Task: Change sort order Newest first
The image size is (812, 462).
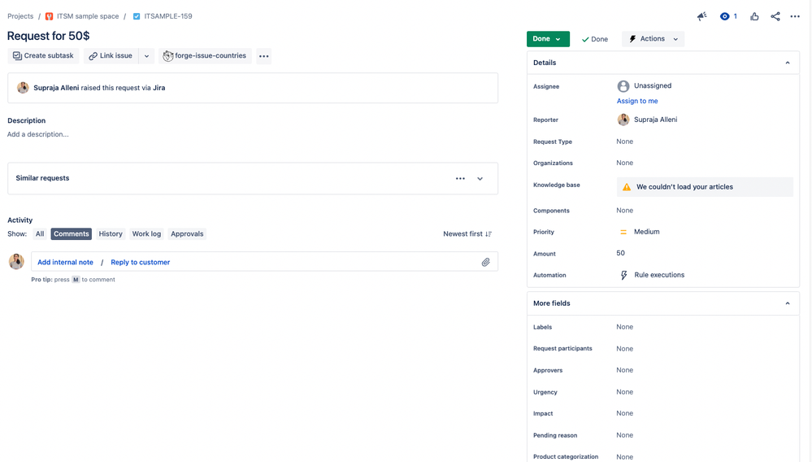Action: click(x=467, y=234)
